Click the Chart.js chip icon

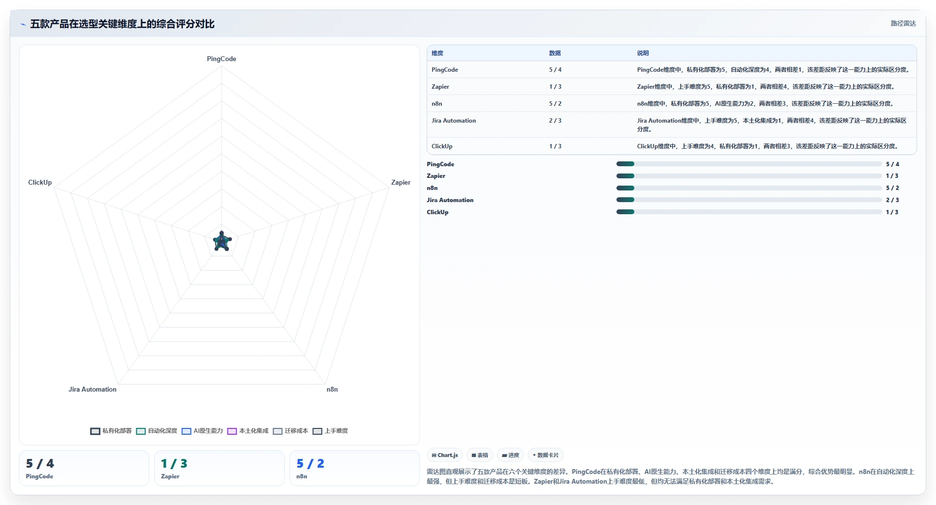(434, 456)
